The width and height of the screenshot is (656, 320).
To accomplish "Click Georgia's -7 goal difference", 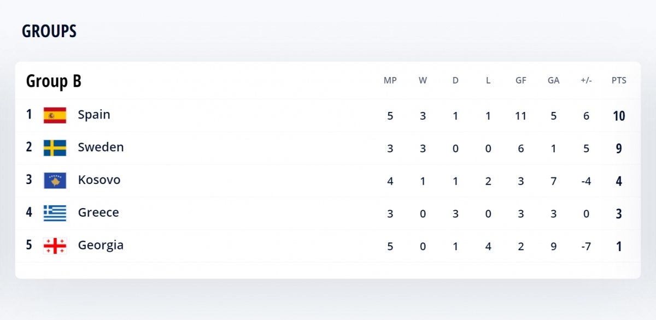I will pos(586,247).
